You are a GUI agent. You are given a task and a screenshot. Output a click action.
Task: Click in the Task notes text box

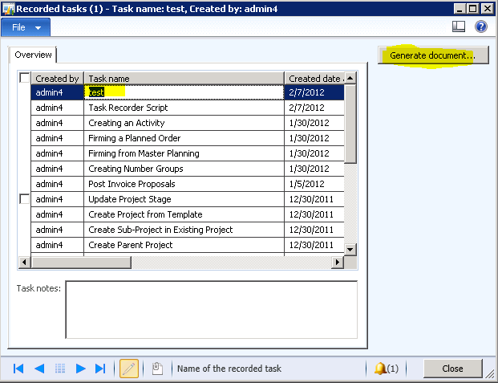[212, 310]
